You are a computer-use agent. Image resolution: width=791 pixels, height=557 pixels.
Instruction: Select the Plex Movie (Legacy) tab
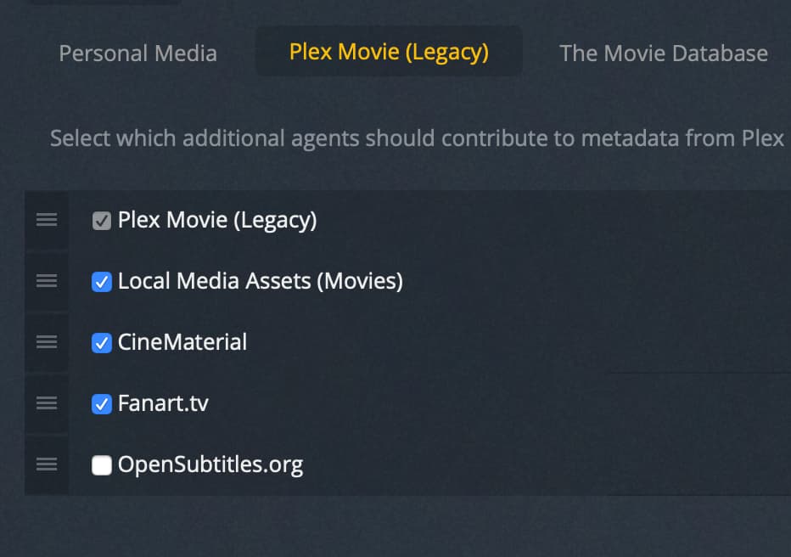pos(389,52)
